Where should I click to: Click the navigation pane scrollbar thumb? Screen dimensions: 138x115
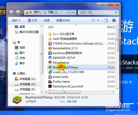click(x=42, y=54)
